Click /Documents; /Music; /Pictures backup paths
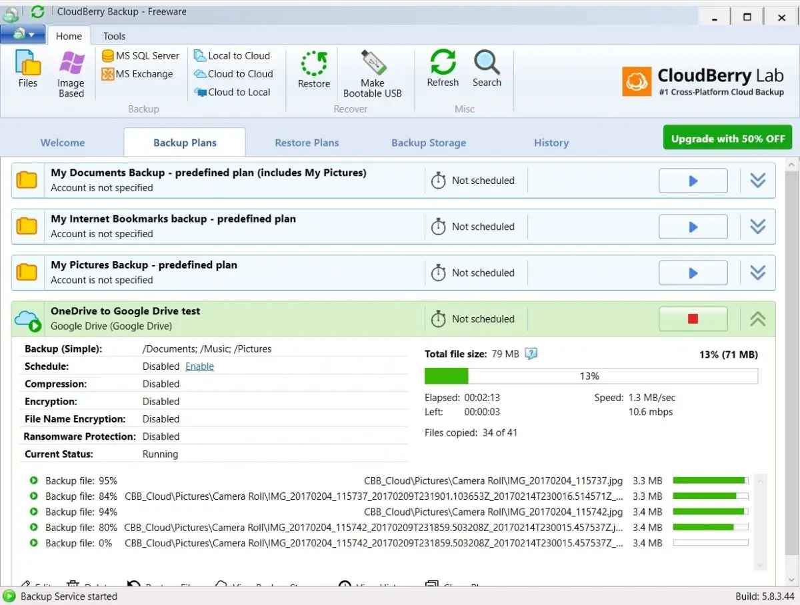Screen dimensions: 800x605 [x=207, y=348]
